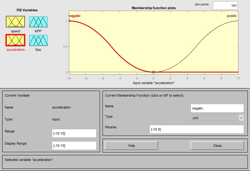Screen dimensions: 250x171
Task: Click the Current Variable name value 'acceleration'
Action: 61,107
